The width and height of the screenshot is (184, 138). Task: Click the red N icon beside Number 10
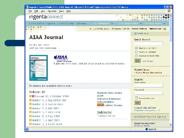coord(33,96)
